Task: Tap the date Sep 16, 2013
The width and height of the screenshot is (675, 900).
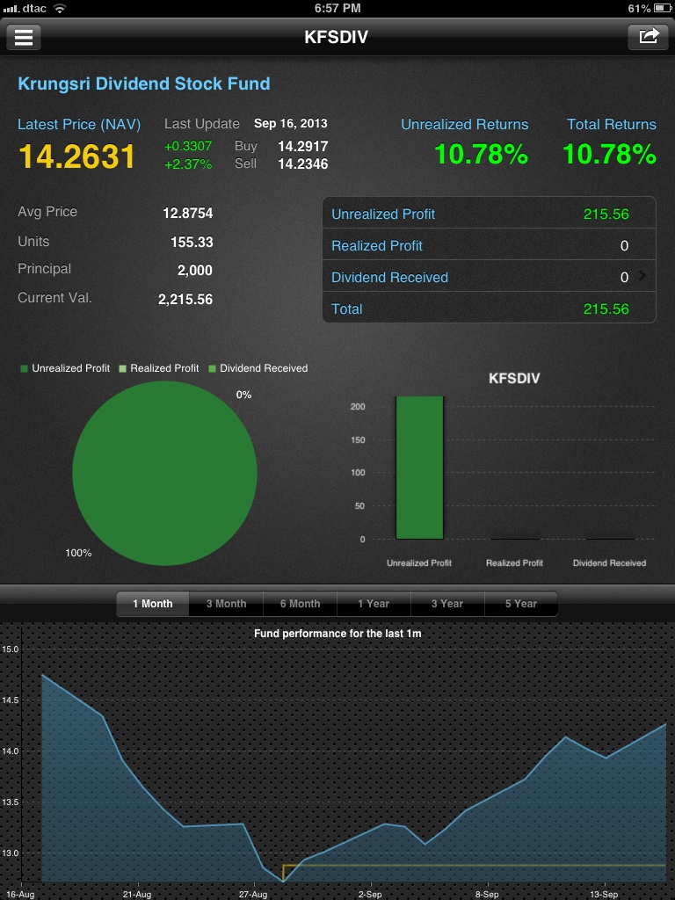Action: 290,123
